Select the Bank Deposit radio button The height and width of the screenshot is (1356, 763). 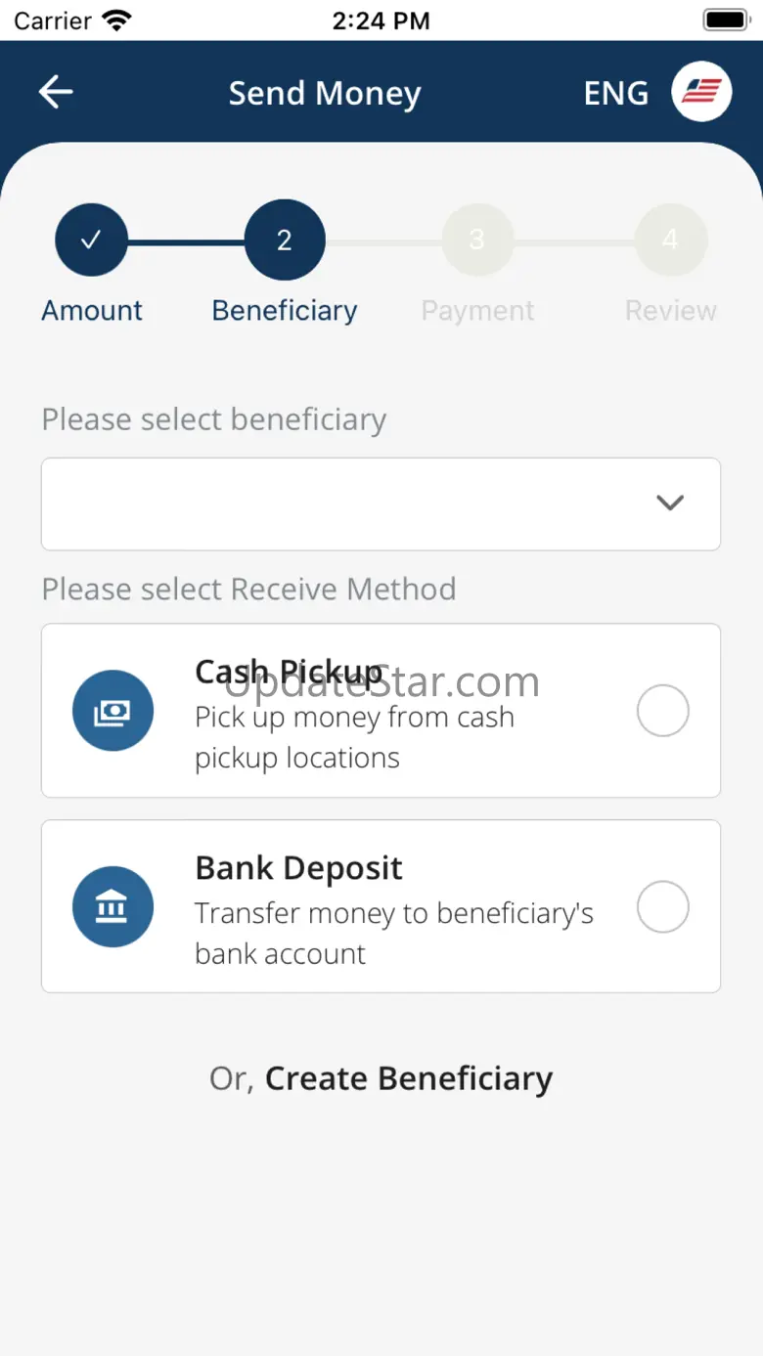click(663, 907)
